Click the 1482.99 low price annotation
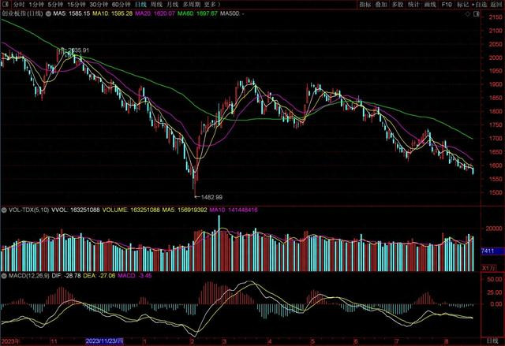 click(211, 197)
